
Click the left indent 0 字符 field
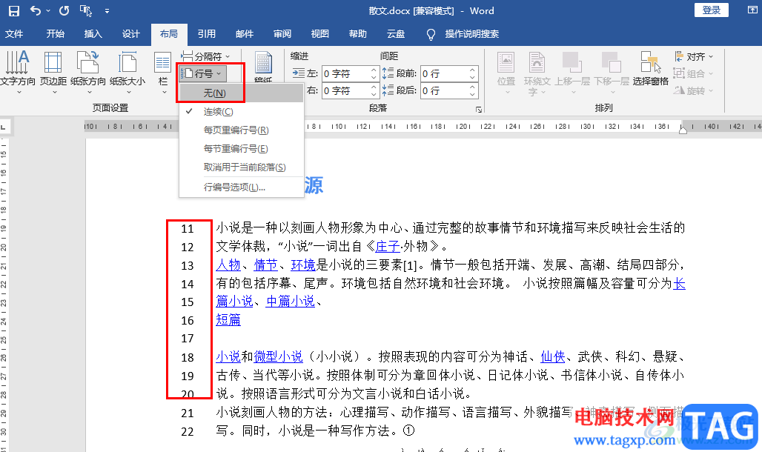(345, 73)
